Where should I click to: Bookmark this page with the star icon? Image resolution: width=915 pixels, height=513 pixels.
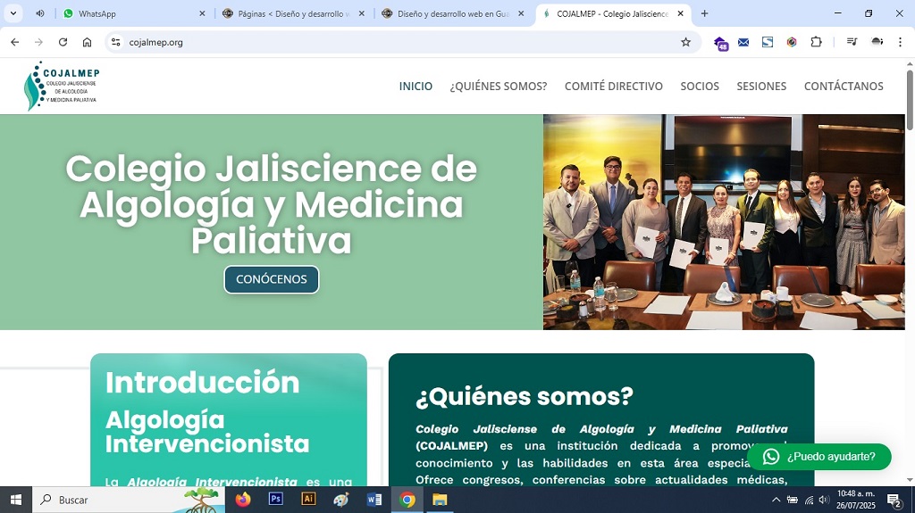pyautogui.click(x=685, y=42)
